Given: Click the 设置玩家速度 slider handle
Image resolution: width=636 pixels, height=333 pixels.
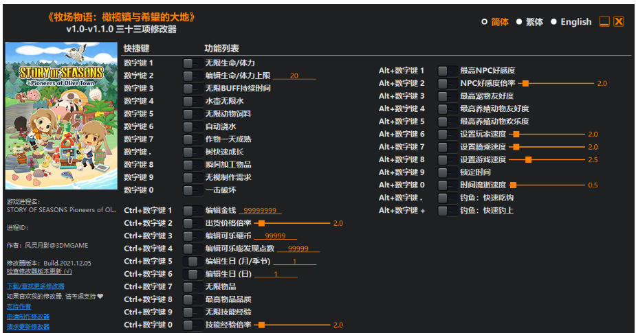Looking at the screenshot, I should point(516,134).
